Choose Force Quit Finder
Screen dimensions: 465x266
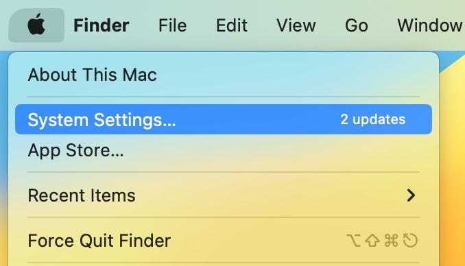[224, 241]
